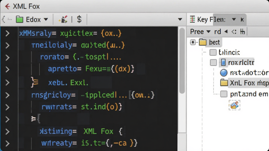Expand the rnsgricloy line gutter chevron
Viewport: 269px width, 151px height.
[x=7, y=95]
